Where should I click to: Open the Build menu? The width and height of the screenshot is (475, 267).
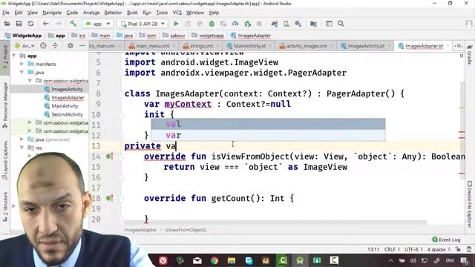132,13
